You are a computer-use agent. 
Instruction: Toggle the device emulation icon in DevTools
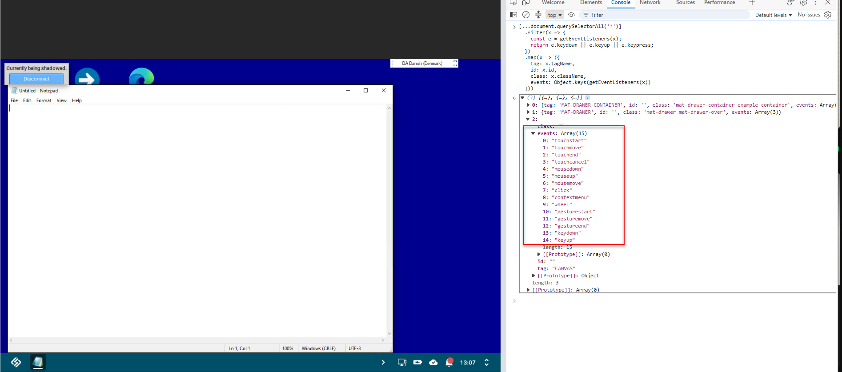coord(526,2)
